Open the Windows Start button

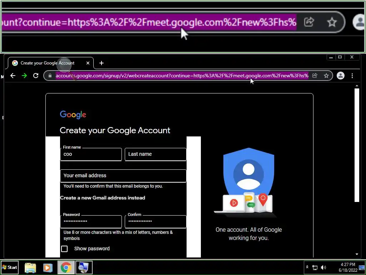pyautogui.click(x=10, y=267)
